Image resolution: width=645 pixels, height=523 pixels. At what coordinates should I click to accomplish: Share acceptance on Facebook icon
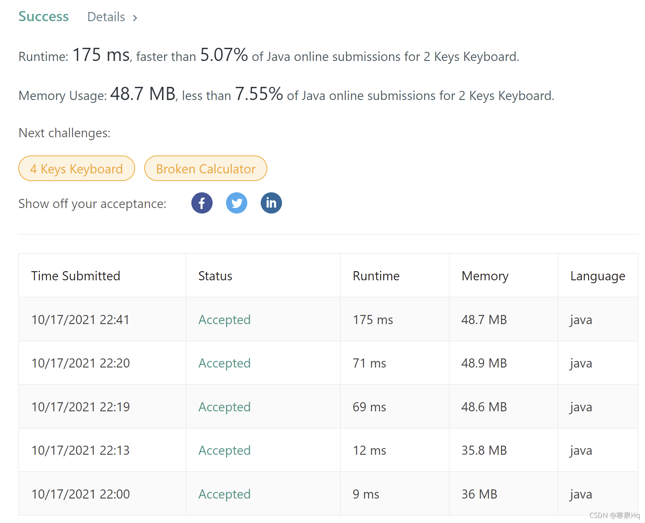(202, 203)
